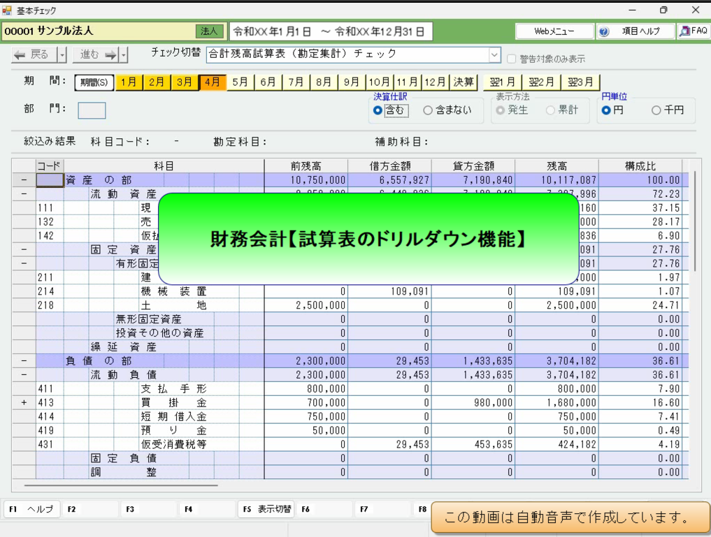711x537 pixels.
Task: Collapse the 負債の部 row
Action: coord(24,361)
